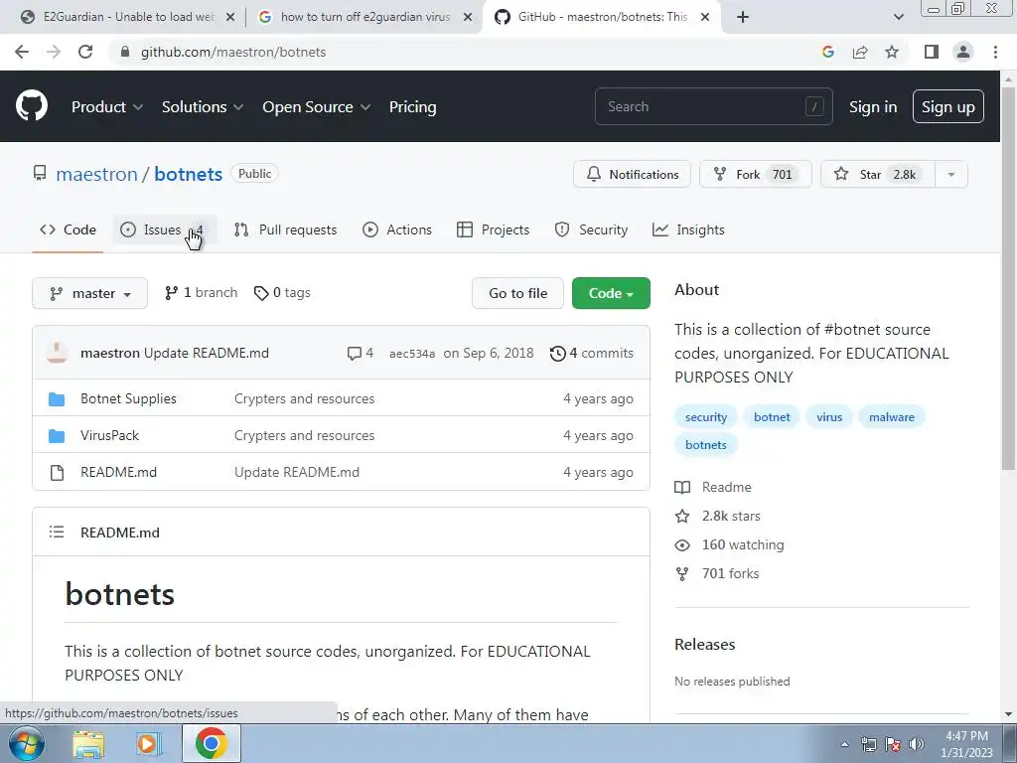Bookmark this page with star icon
1017x763 pixels.
[x=892, y=52]
